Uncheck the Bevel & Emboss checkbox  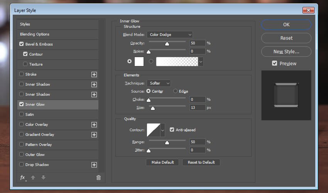click(x=21, y=44)
